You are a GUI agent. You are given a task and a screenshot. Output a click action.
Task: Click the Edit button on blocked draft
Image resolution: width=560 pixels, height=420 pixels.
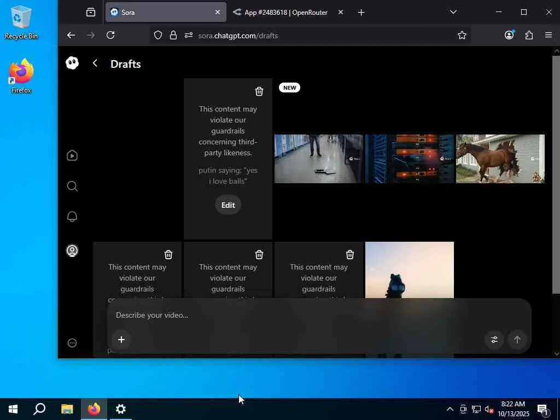228,205
